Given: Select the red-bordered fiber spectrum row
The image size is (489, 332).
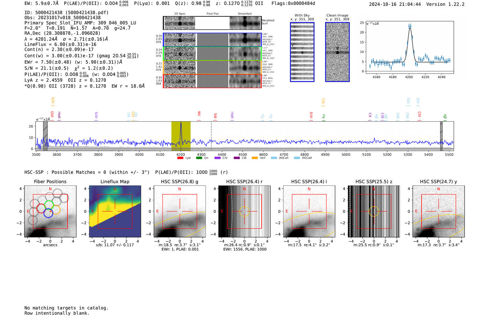Looking at the screenshot, I should point(212,81).
